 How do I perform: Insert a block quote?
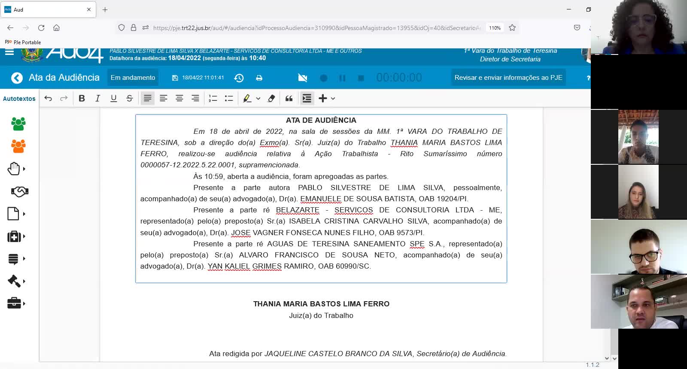[289, 98]
